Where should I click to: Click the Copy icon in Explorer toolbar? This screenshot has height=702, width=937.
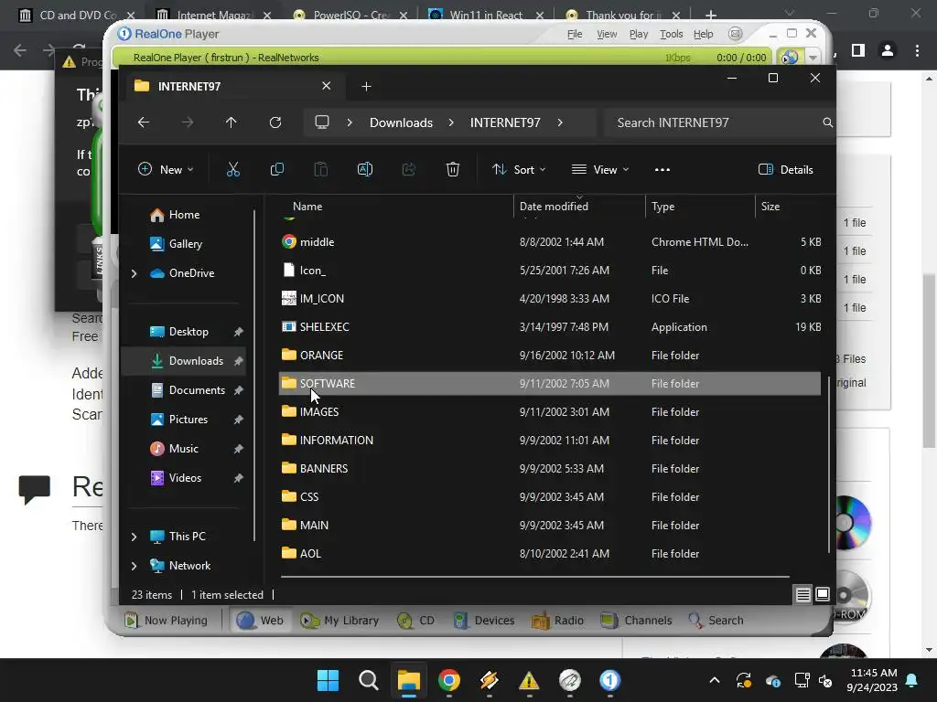point(276,169)
